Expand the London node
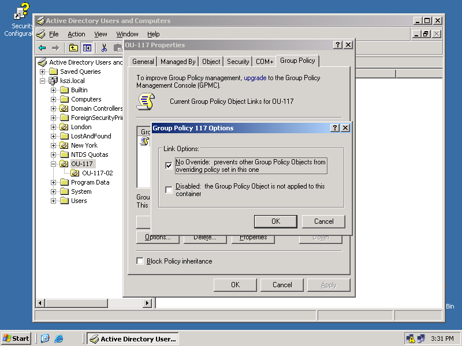This screenshot has width=462, height=346. (53, 127)
